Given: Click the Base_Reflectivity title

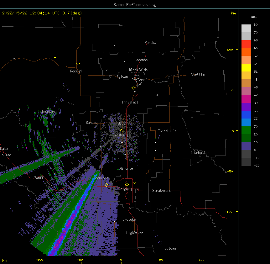Looking at the screenshot, I should coord(135,5).
